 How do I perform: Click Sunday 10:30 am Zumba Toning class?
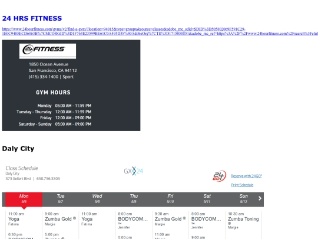coord(243,221)
